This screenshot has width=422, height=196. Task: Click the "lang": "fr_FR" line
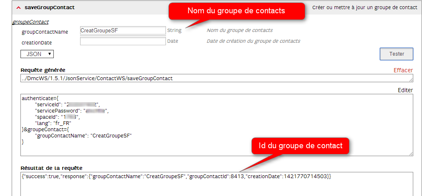pyautogui.click(x=53, y=123)
